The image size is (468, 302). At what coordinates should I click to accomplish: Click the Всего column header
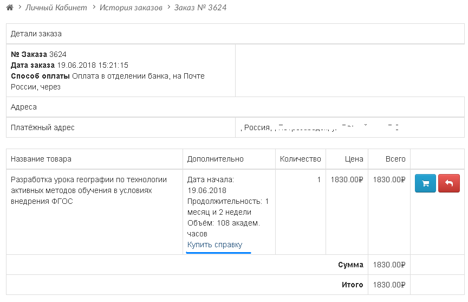(395, 159)
